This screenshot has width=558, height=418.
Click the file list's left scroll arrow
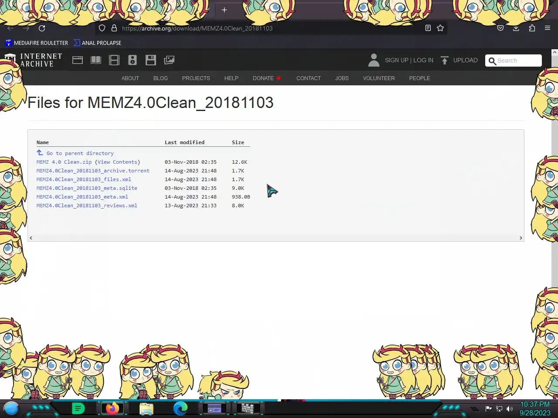coord(31,238)
